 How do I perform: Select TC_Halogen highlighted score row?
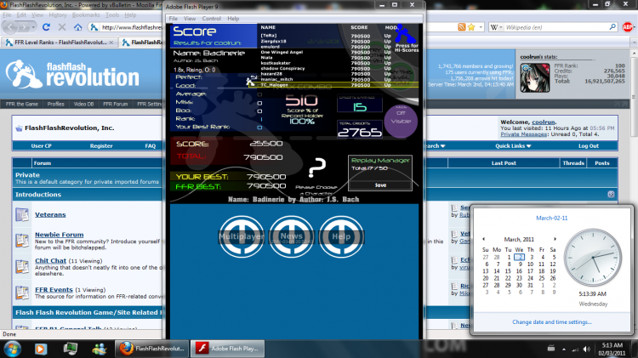[333, 85]
